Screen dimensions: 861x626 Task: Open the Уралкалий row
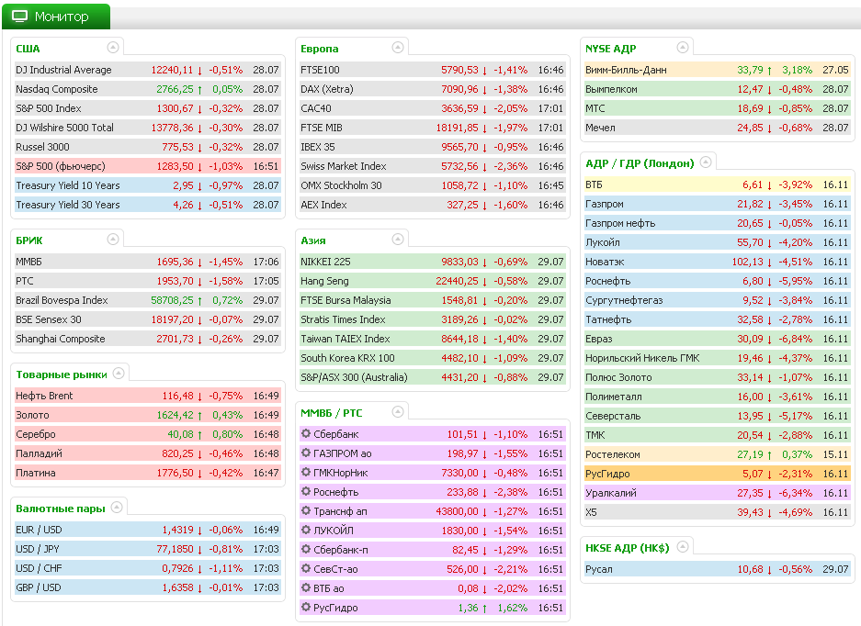coord(717,493)
